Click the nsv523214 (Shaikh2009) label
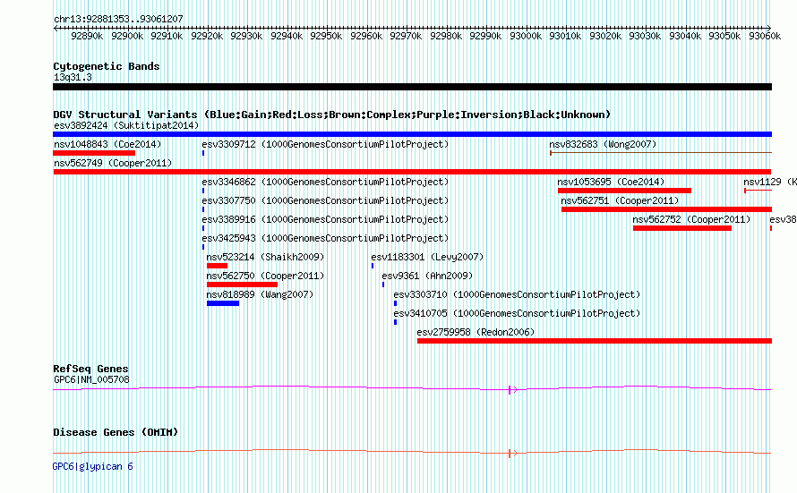 tap(265, 257)
